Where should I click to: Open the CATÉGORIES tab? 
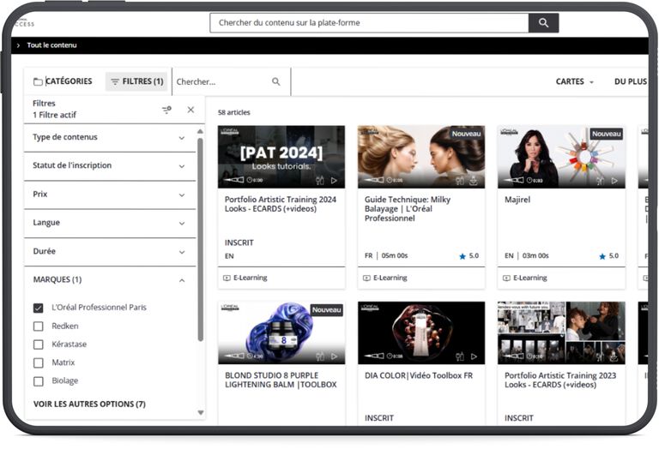(x=63, y=81)
